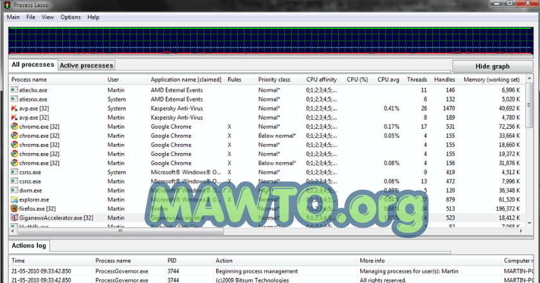Viewport: 540px width, 283px height.
Task: Click process list horizontal scrollbar thumb
Action: (x=121, y=231)
